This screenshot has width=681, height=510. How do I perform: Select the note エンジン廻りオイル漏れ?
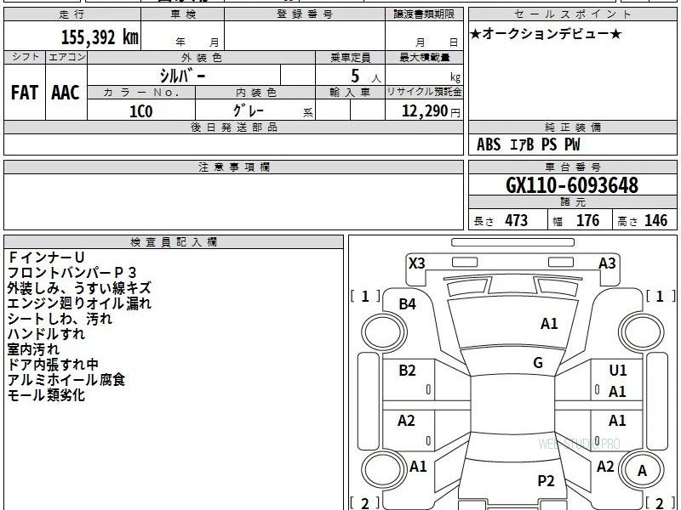click(79, 303)
